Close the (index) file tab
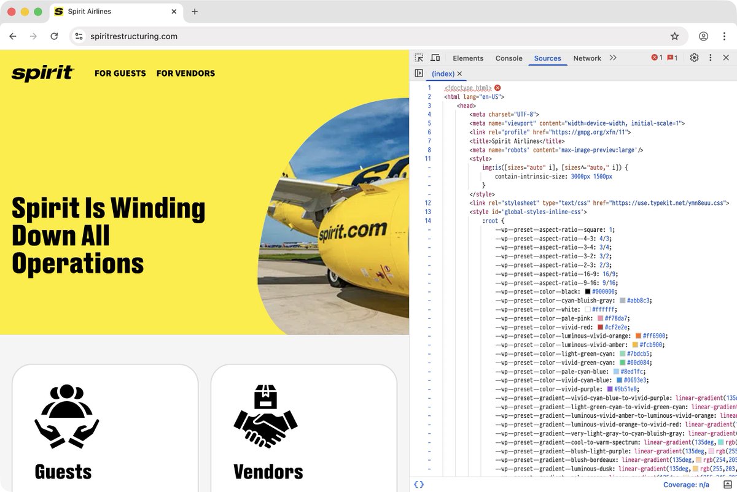This screenshot has height=492, width=737. coord(459,74)
